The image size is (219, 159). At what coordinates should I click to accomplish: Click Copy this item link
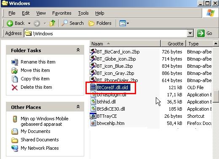coord(35,79)
